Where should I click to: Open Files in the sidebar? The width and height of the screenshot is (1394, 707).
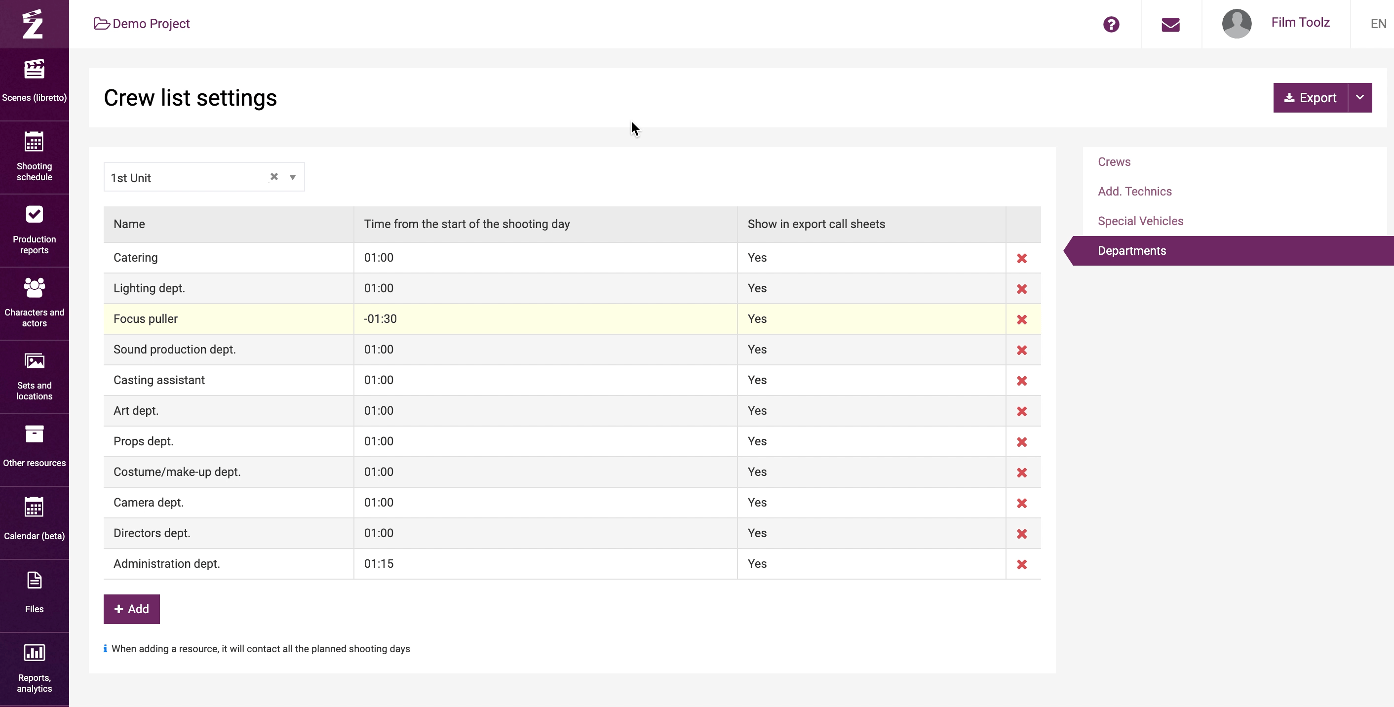click(x=34, y=595)
